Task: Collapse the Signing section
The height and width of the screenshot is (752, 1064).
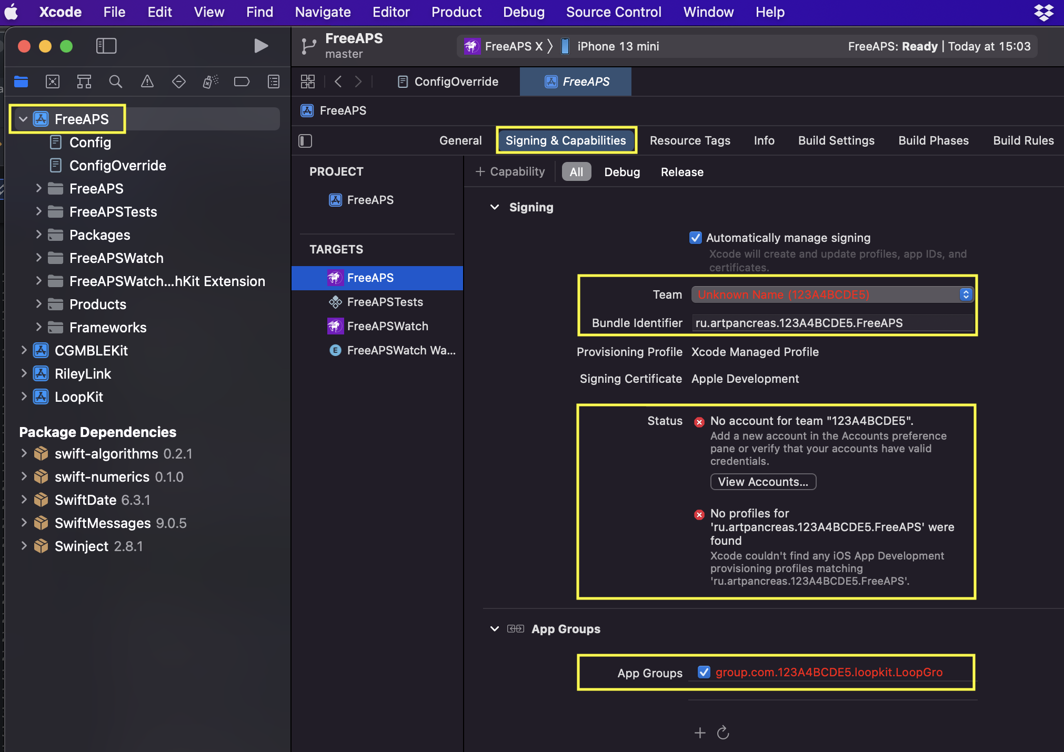Action: [x=495, y=207]
